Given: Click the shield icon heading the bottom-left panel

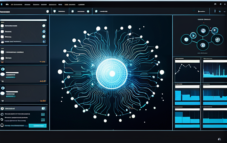Looking at the screenshot, I should point(2,109).
